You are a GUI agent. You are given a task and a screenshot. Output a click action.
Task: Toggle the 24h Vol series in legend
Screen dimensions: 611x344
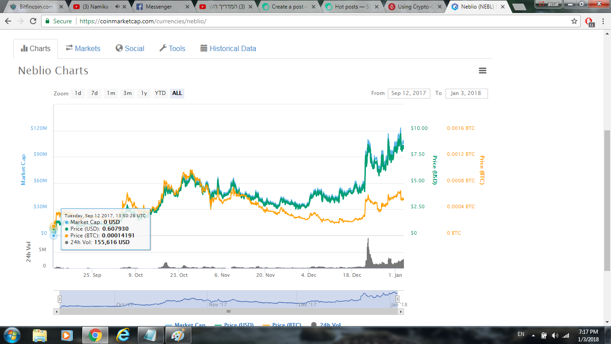(x=325, y=325)
